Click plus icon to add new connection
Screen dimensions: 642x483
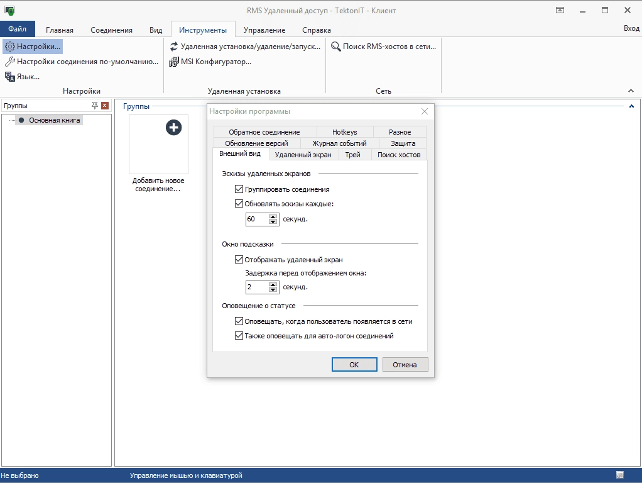173,128
